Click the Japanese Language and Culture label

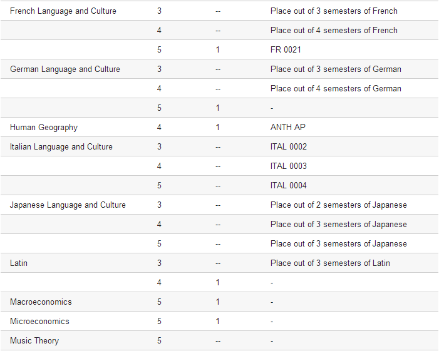click(68, 205)
